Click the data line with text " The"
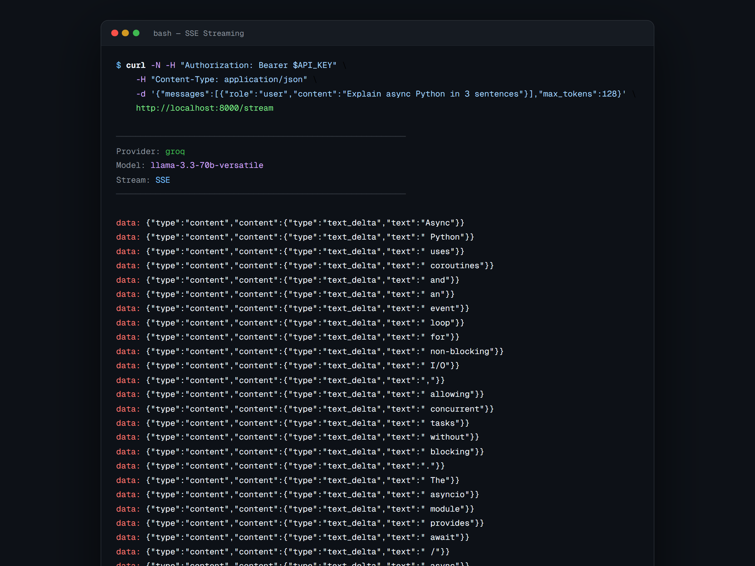 288,481
